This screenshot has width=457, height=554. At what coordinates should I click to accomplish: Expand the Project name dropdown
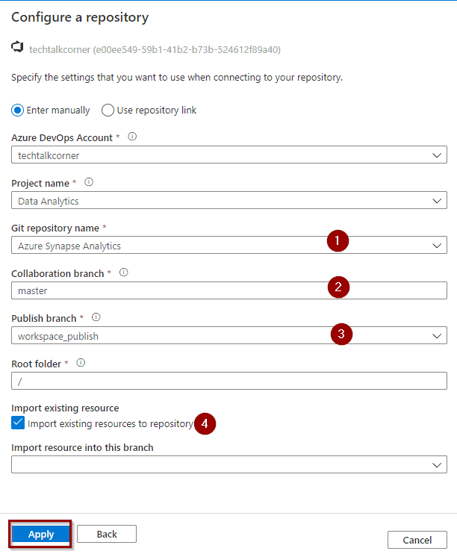[229, 200]
